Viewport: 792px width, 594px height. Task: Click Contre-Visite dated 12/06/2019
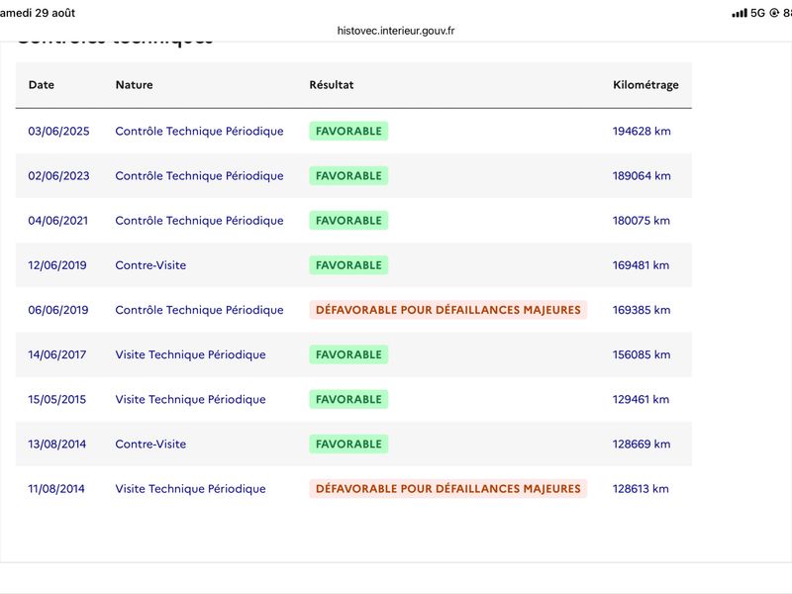(150, 265)
